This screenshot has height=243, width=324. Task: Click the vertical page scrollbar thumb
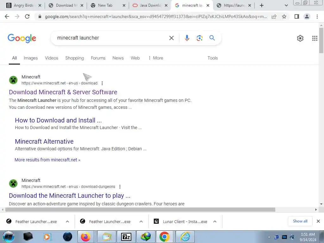click(321, 40)
